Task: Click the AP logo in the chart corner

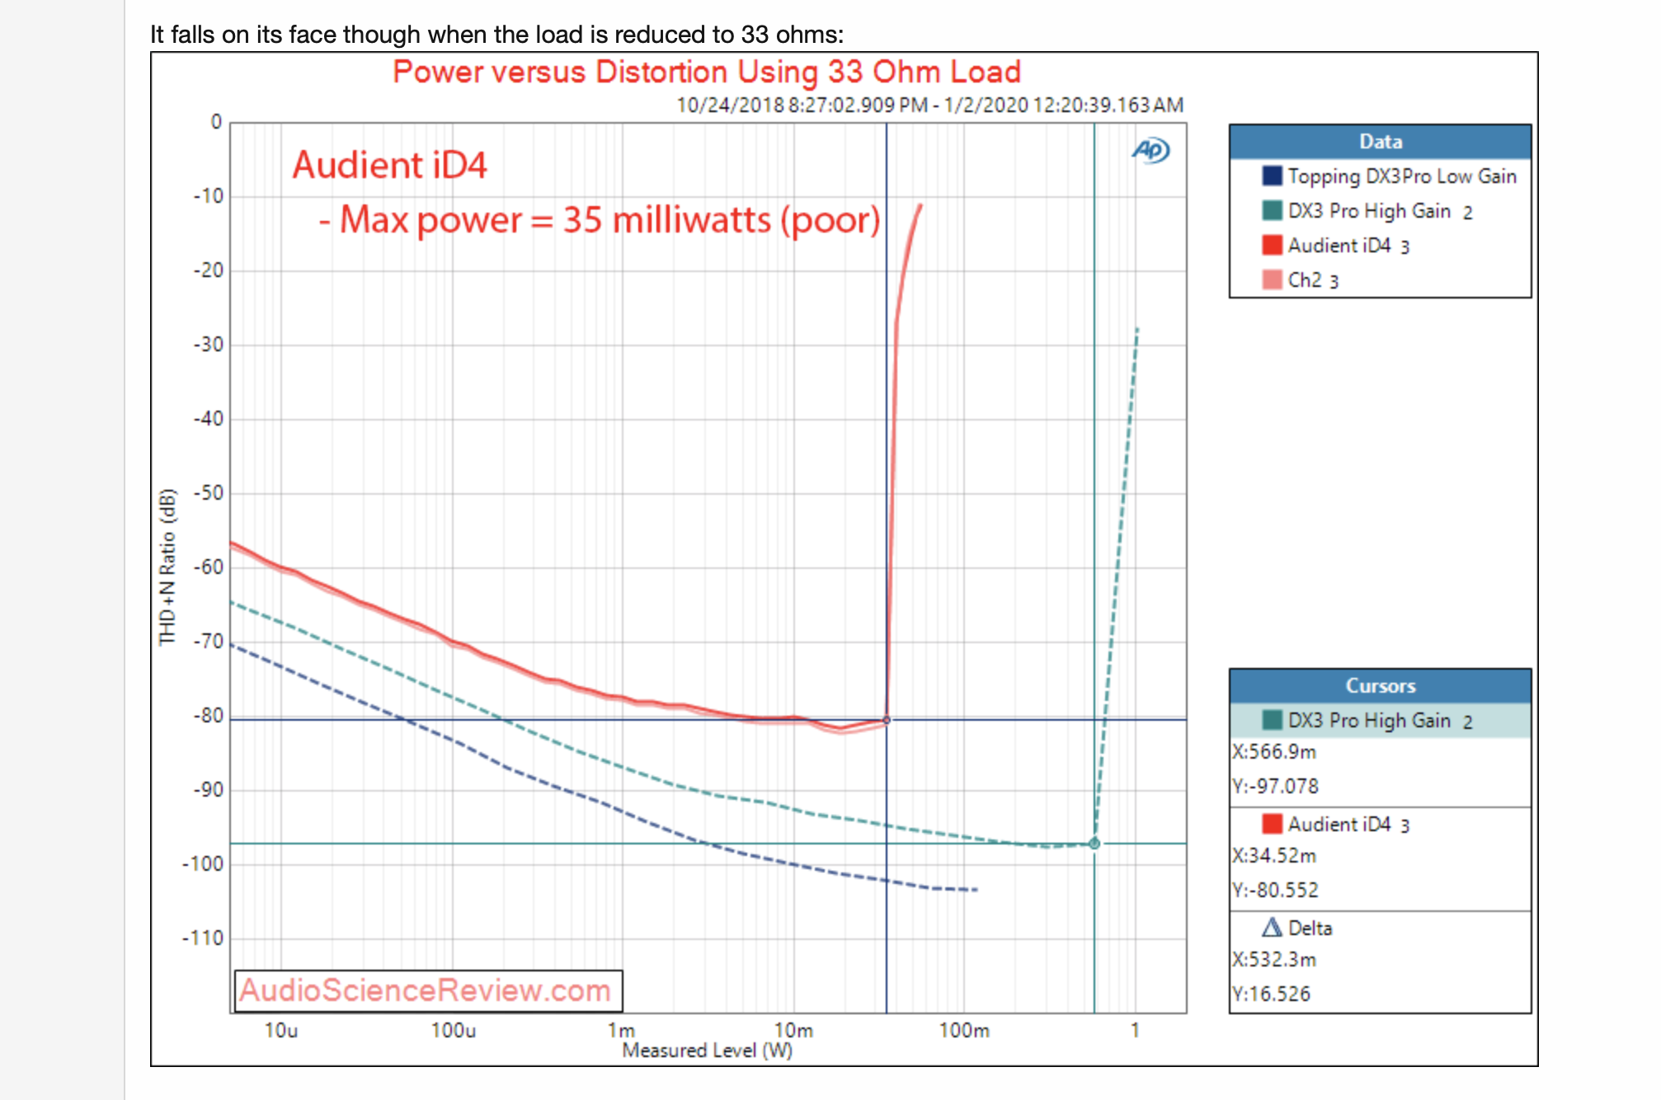Action: (x=1150, y=150)
